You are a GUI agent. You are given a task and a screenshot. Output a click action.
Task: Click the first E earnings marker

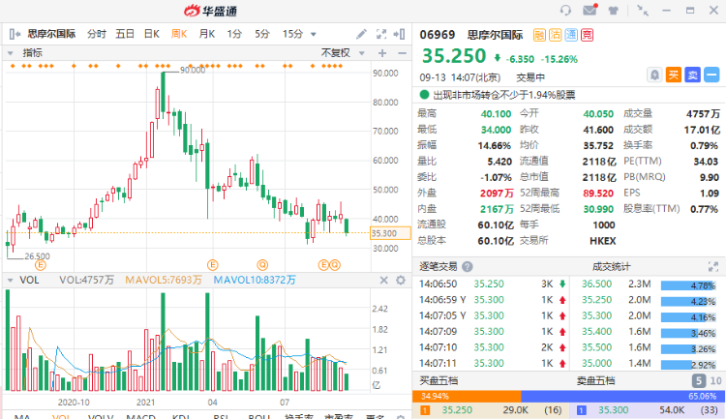tap(41, 265)
